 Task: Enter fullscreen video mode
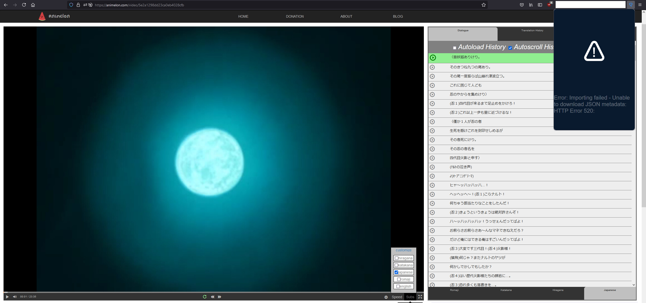click(x=420, y=297)
